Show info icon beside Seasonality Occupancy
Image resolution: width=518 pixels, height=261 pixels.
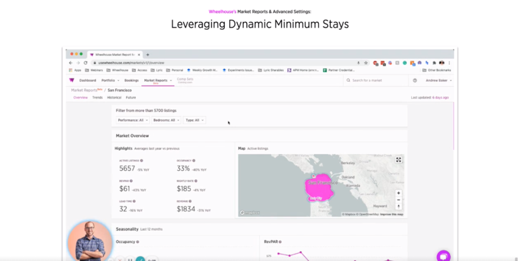coord(138,242)
